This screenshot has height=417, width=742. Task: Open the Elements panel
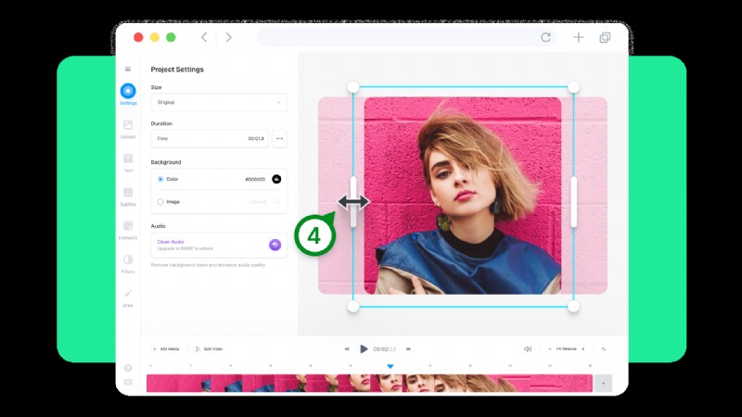tap(128, 230)
